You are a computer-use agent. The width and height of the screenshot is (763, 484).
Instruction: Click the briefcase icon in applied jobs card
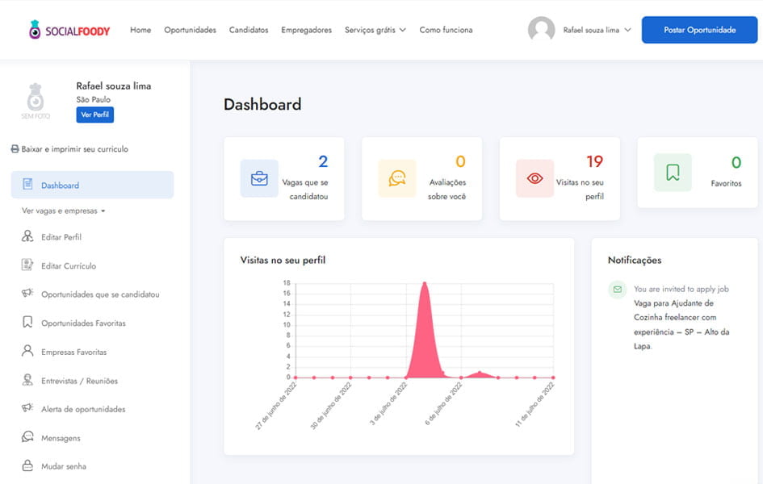click(x=259, y=178)
